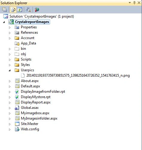Click the hidden obj folder icon
This screenshot has width=142, height=150.
pos(17,54)
